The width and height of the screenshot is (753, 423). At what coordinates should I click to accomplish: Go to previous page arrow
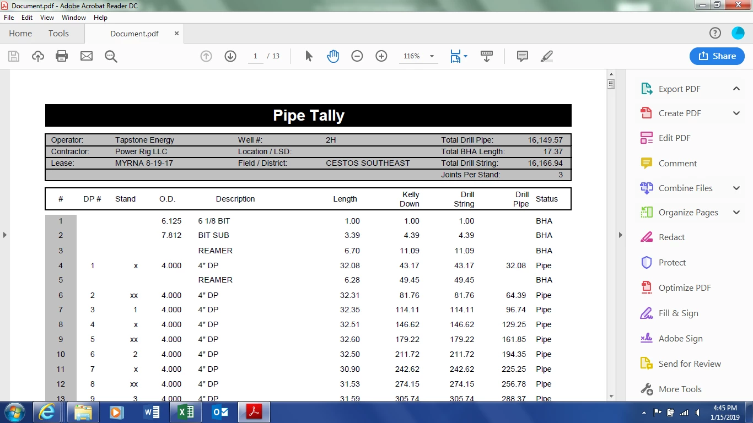(x=206, y=56)
